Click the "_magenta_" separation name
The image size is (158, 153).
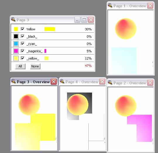[x=34, y=51]
